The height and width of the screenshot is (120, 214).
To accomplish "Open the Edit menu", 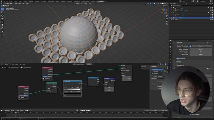I will [x=7, y=1].
